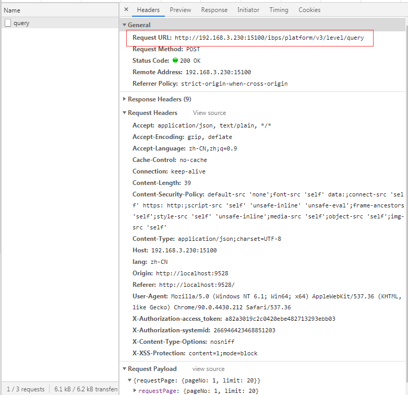Click View source beside Request Headers
This screenshot has width=408, height=395.
click(209, 113)
